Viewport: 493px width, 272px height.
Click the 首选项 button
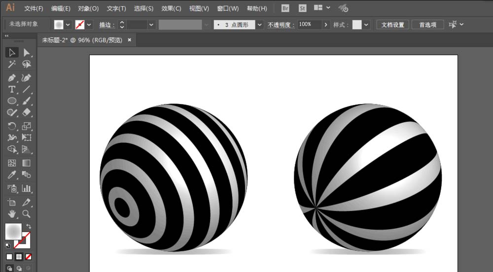point(428,25)
